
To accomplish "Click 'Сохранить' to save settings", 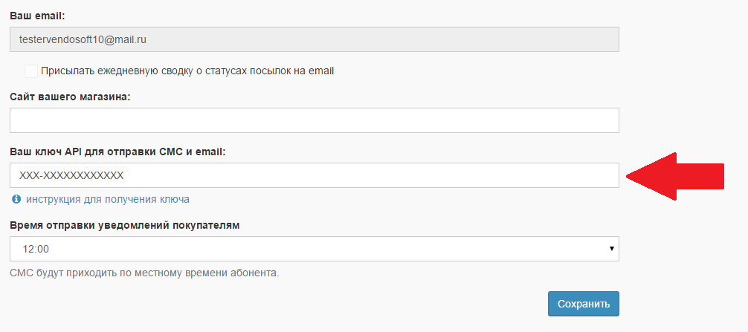I will point(584,304).
